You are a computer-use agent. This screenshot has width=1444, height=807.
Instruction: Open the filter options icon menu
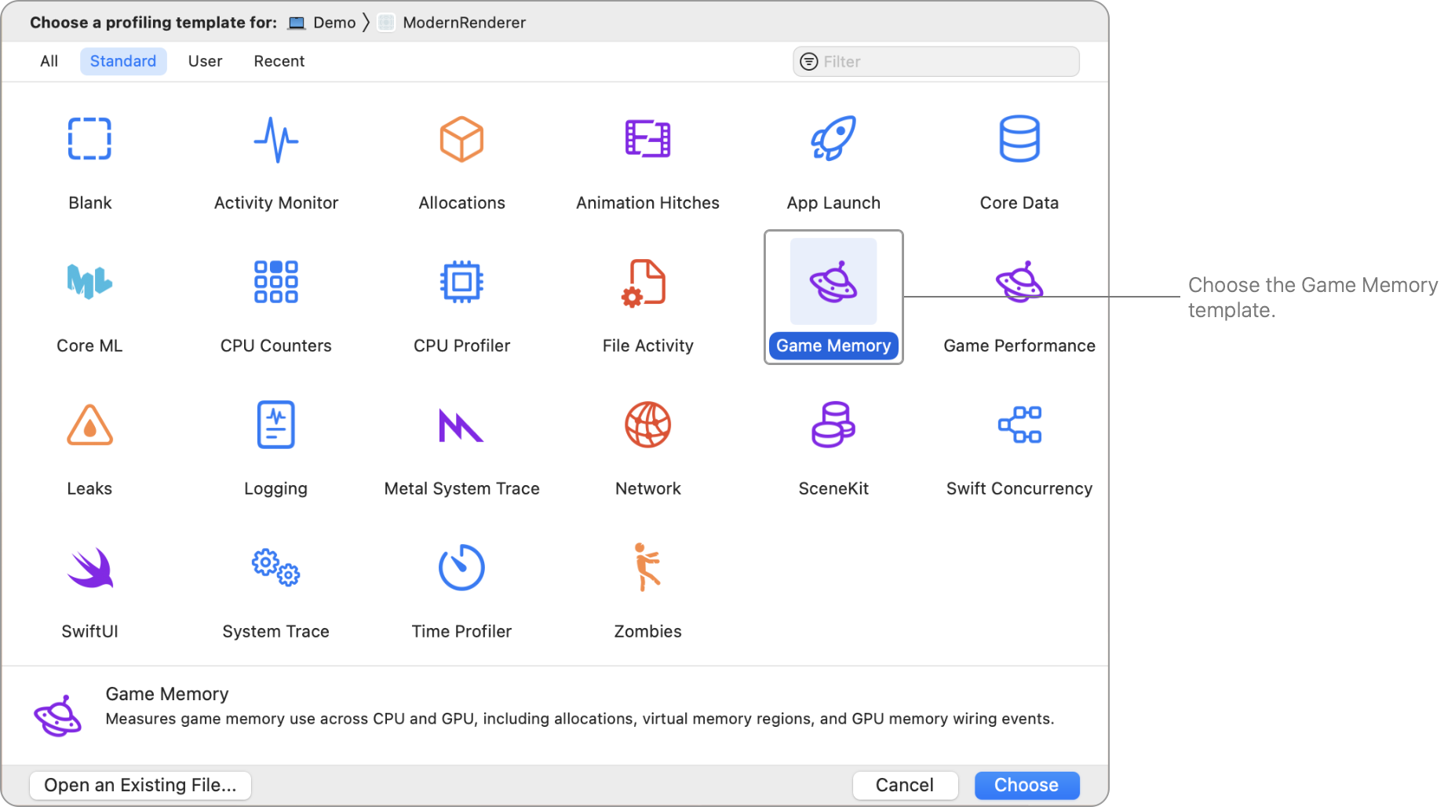click(x=808, y=61)
